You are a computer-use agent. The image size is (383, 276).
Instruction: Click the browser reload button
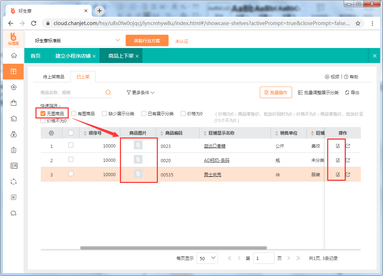(34, 23)
